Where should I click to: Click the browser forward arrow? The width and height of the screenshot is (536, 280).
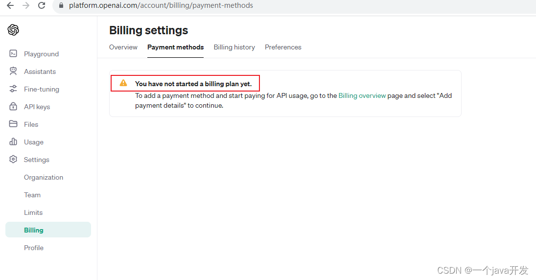click(x=26, y=5)
